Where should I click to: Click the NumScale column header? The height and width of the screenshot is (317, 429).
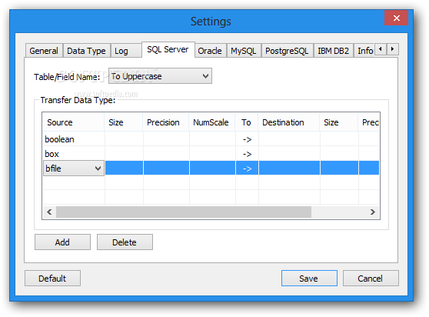[x=212, y=122]
